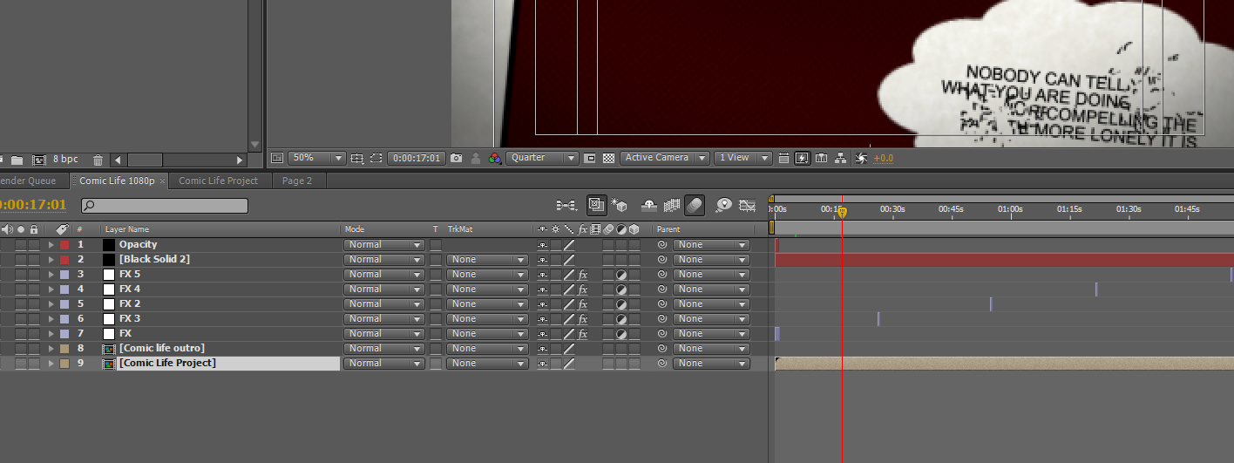
Task: Click the Parent column header
Action: pos(668,229)
